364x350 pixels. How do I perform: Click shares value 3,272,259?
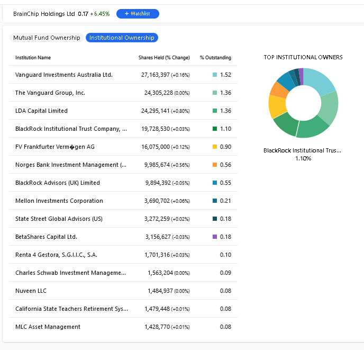tap(157, 219)
